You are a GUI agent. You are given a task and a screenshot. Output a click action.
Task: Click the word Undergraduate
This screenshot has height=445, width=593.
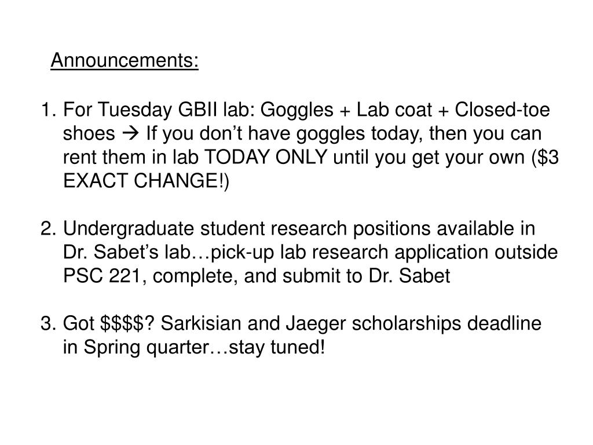coord(128,229)
